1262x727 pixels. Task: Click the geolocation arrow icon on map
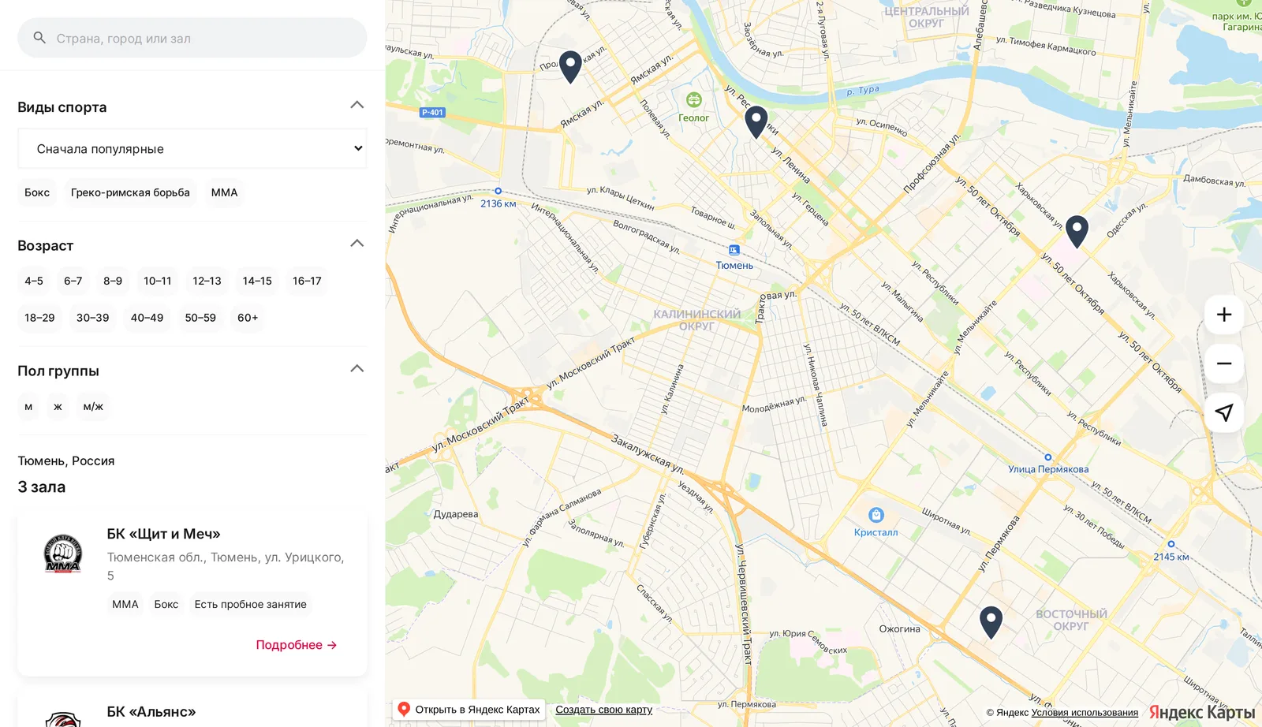coord(1224,412)
